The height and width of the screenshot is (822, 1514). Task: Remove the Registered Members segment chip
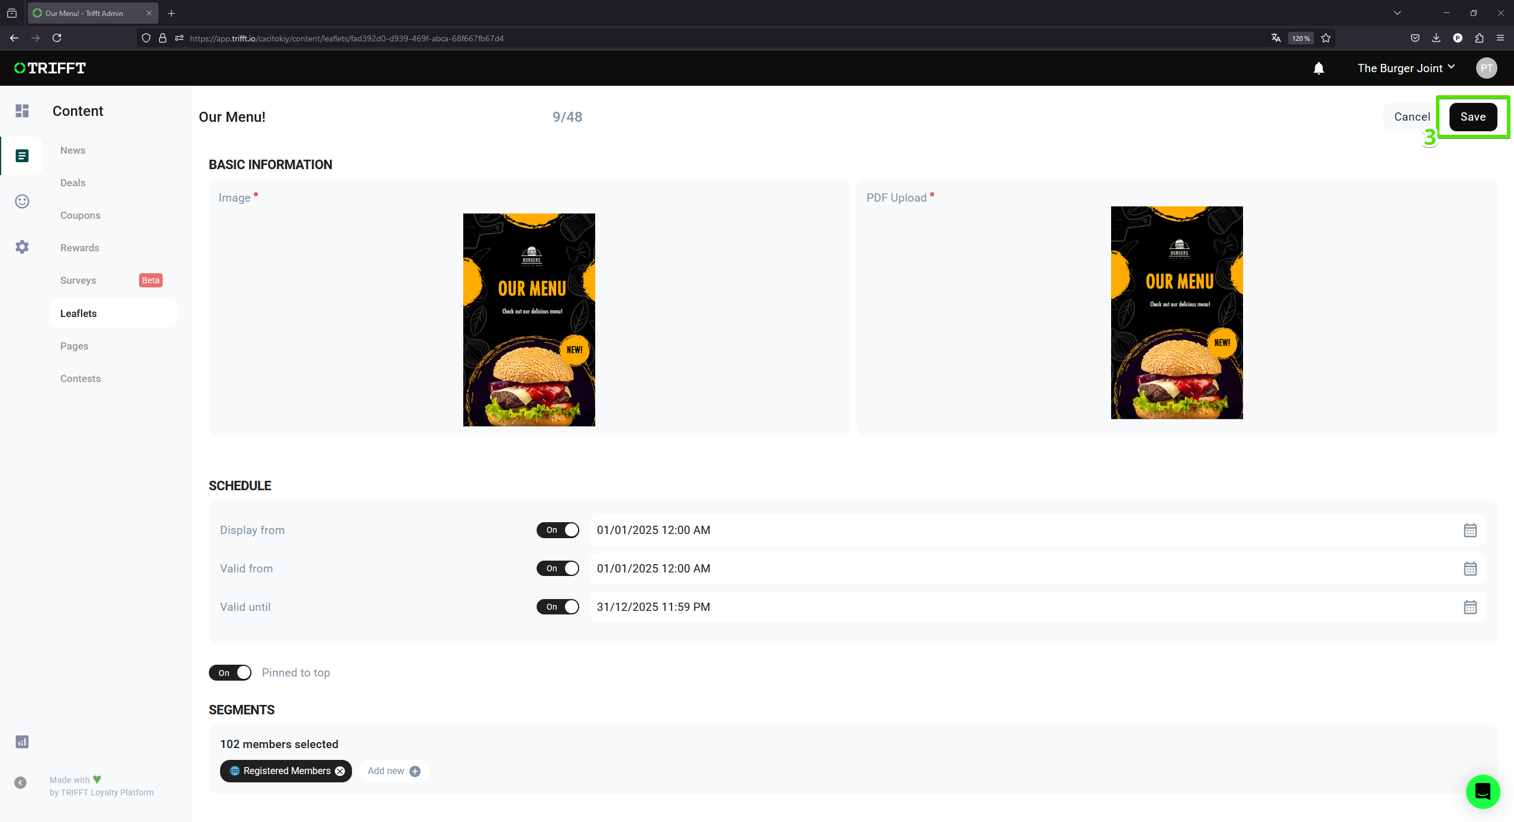(x=340, y=771)
